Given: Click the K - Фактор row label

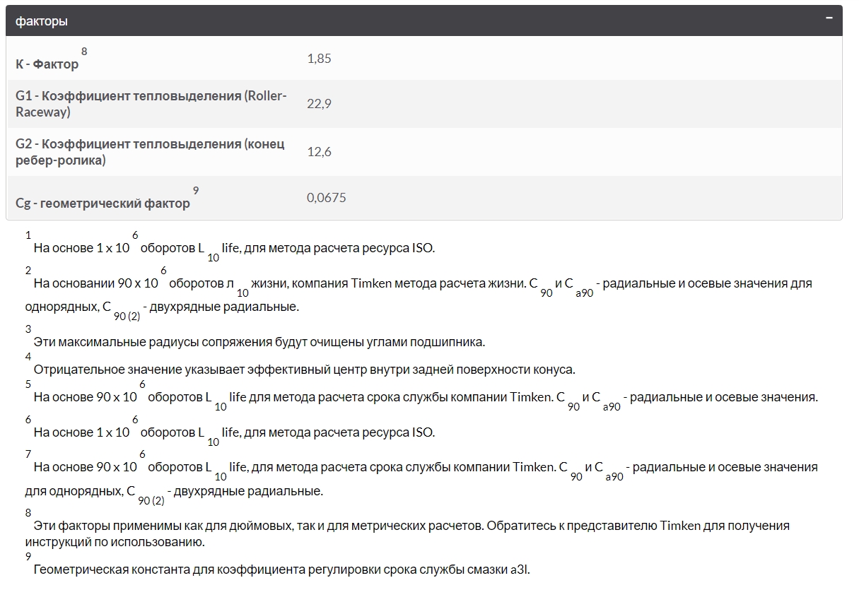Looking at the screenshot, I should pyautogui.click(x=47, y=64).
